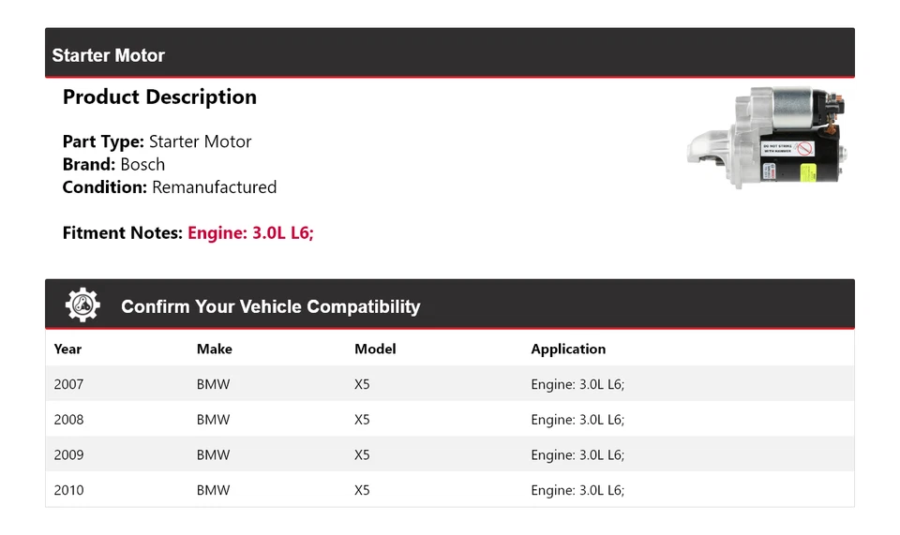
Task: Click the Brand: Bosch line
Action: tap(113, 165)
